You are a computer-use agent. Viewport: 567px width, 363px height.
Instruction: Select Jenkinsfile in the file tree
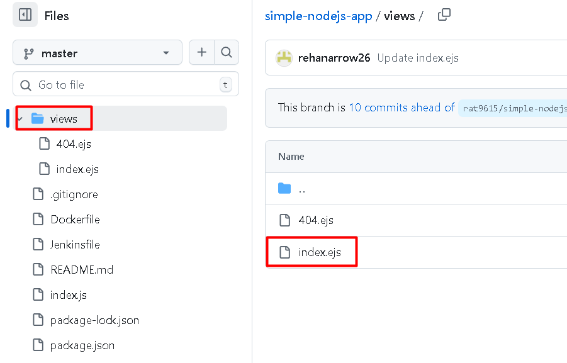(75, 245)
